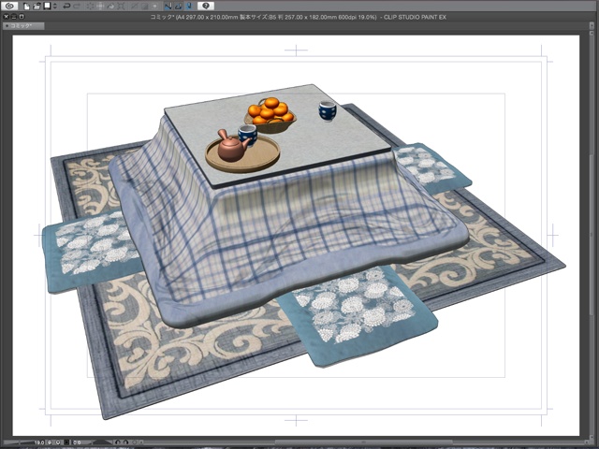The height and width of the screenshot is (449, 599).
Task: Click the reset rotation icon in status bar
Action: (135, 442)
